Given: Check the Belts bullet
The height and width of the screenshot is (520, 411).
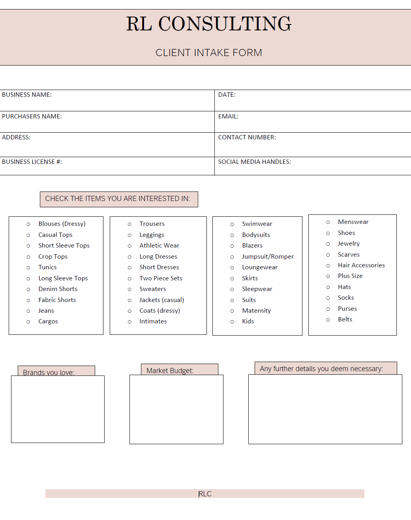Looking at the screenshot, I should point(328,320).
